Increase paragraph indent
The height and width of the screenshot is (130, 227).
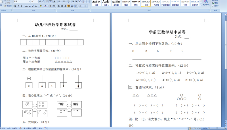click(76, 1)
